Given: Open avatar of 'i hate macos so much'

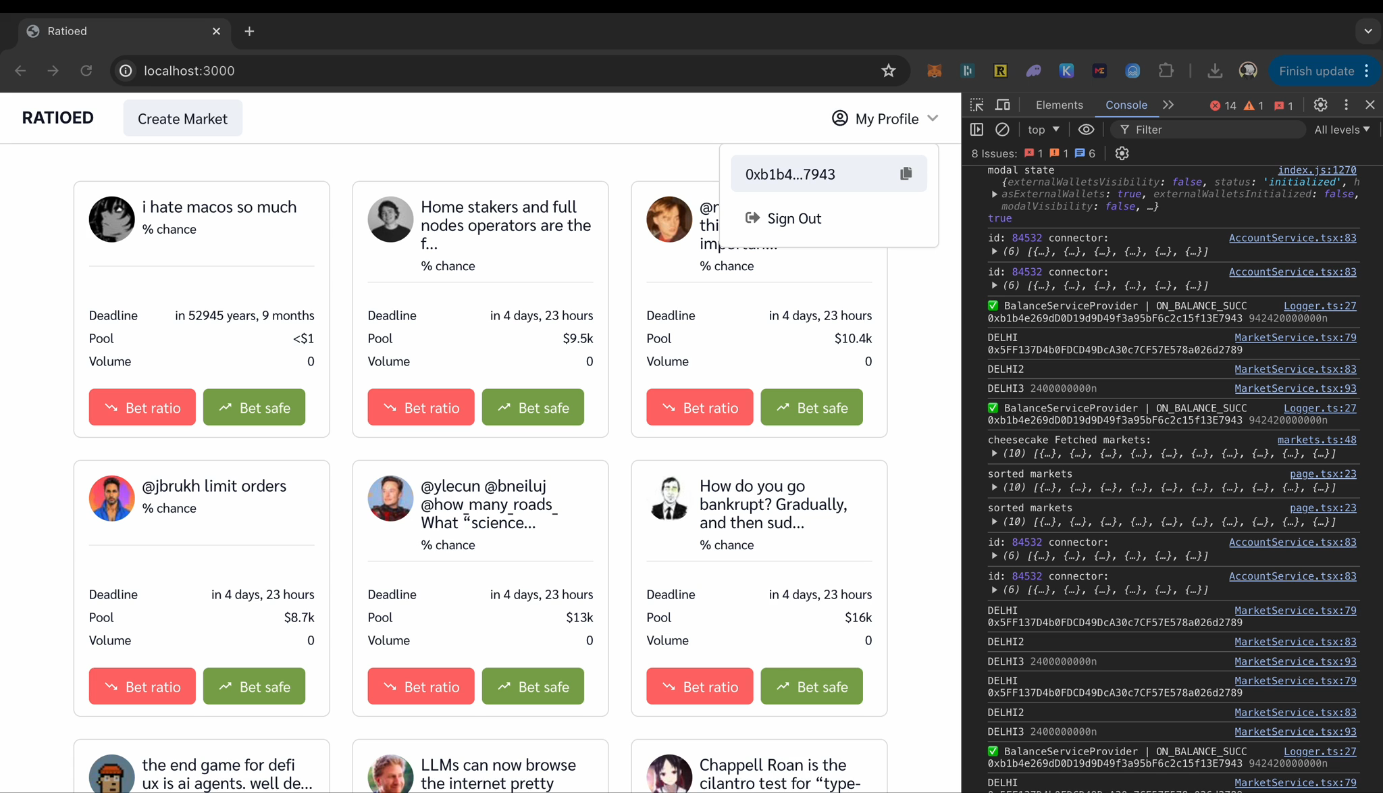Looking at the screenshot, I should (x=111, y=220).
